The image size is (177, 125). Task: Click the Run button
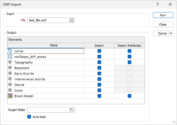pyautogui.click(x=163, y=15)
